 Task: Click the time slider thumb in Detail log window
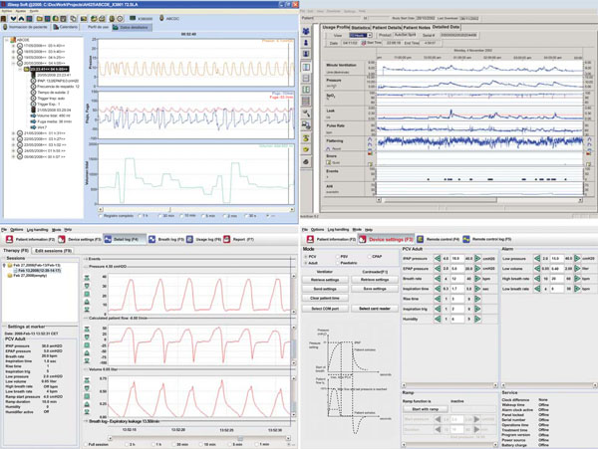point(240,438)
